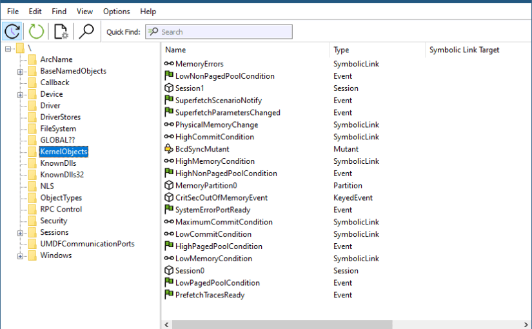Screen dimensions: 532x329
Task: Select the ArcName folder in tree
Action: pos(56,59)
